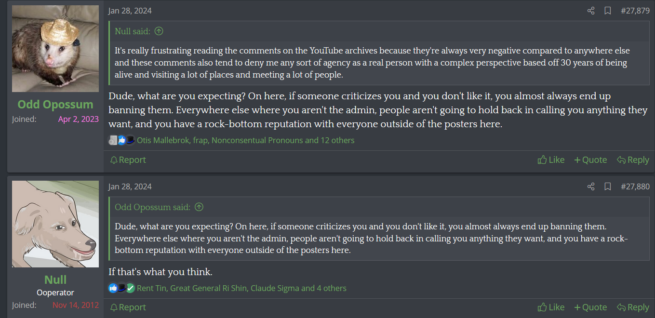Open post permalink #27,880
Image resolution: width=655 pixels, height=318 pixels.
635,186
